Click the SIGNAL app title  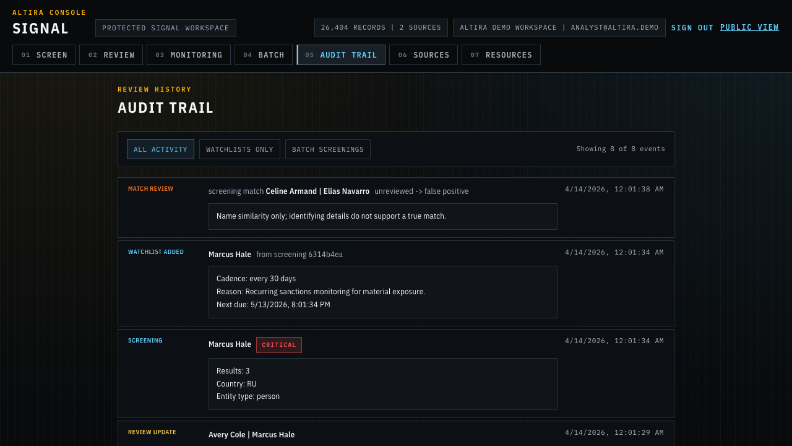[x=40, y=28]
